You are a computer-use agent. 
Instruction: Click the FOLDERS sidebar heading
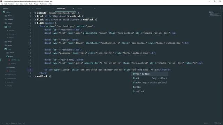[x=6, y=8]
